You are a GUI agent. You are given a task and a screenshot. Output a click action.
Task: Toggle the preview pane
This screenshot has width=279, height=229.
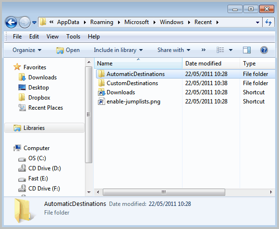[x=247, y=50]
